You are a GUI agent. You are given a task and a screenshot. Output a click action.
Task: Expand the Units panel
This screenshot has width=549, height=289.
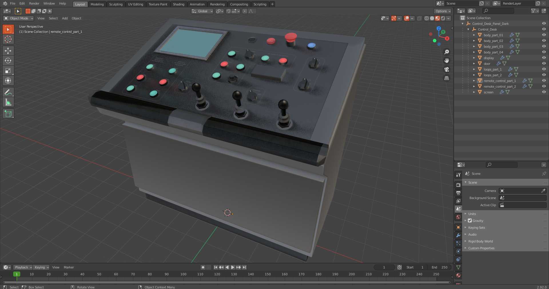coord(472,214)
